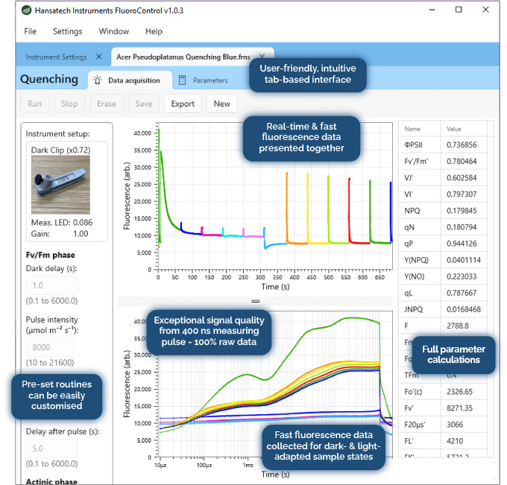Click the Run button

coord(34,104)
